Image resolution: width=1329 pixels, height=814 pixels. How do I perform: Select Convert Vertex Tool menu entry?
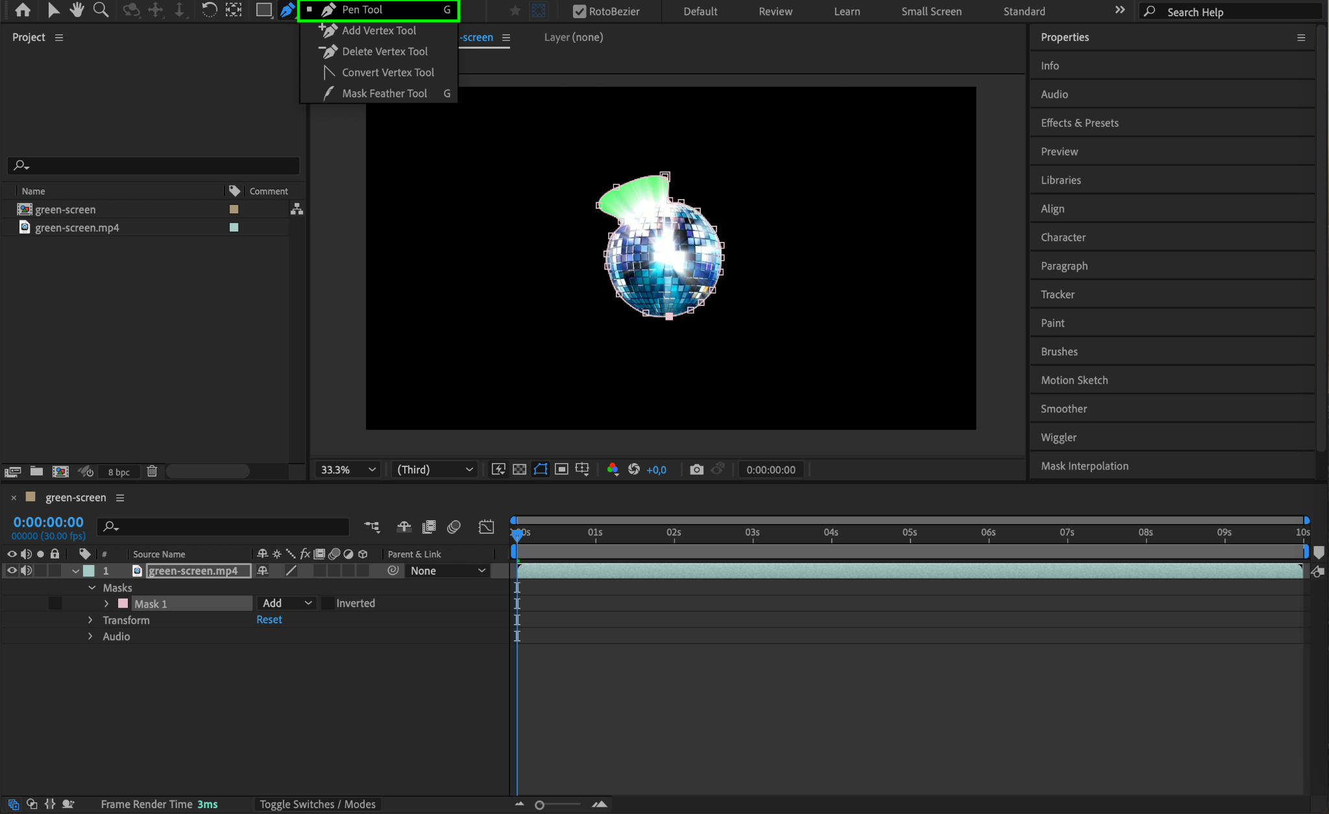coord(387,73)
